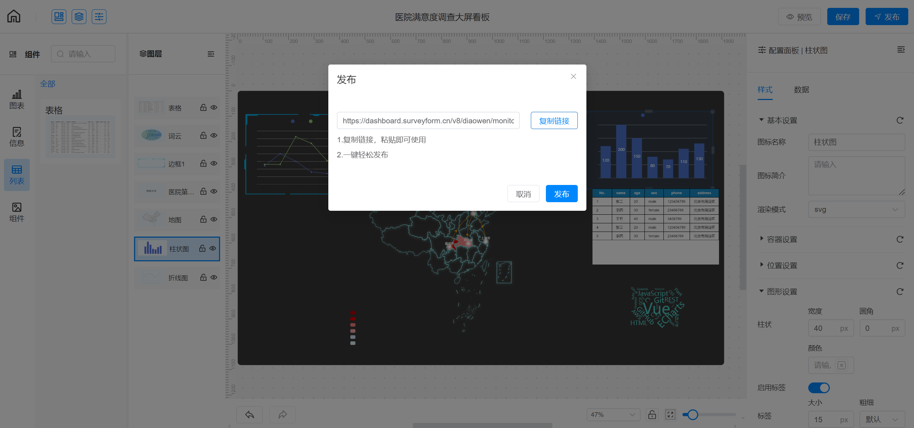Hide the 词云 layer with its eye icon
This screenshot has height=428, width=914.
pos(214,135)
